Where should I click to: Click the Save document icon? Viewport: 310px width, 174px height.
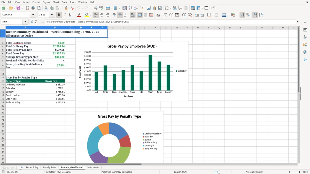point(18,8)
